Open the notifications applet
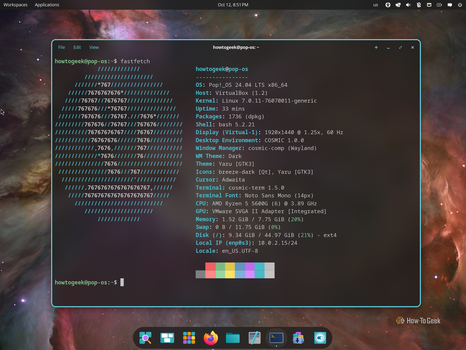Image resolution: width=466 pixels, height=350 pixels. coord(450,5)
